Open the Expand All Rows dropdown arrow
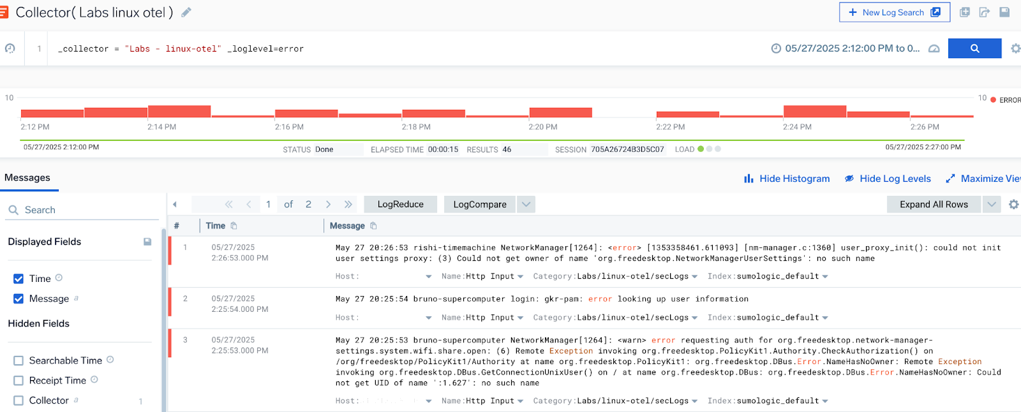The image size is (1021, 412). [x=991, y=204]
